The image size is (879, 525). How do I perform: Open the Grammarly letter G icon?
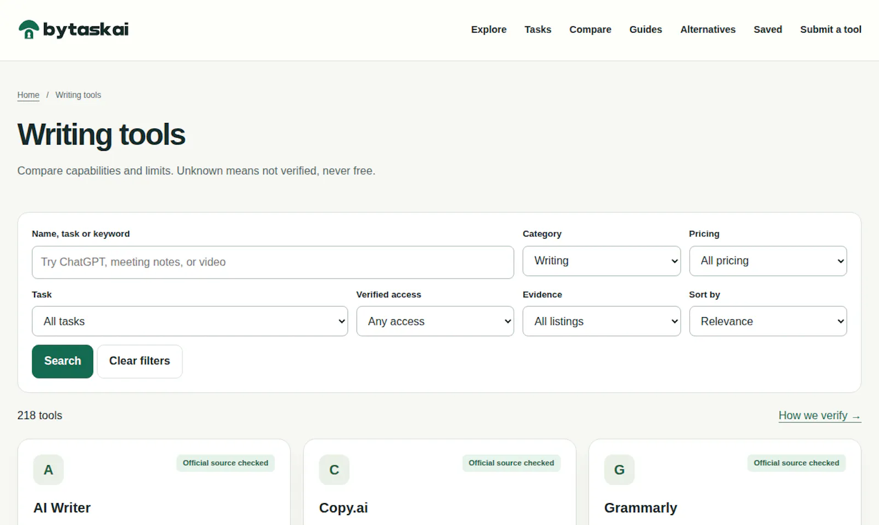coord(619,470)
